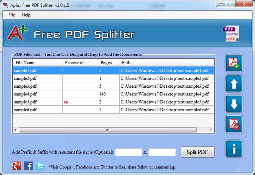The image size is (255, 175).
Task: Click the pages value 7 for sample1.pdf
Action: (109, 70)
